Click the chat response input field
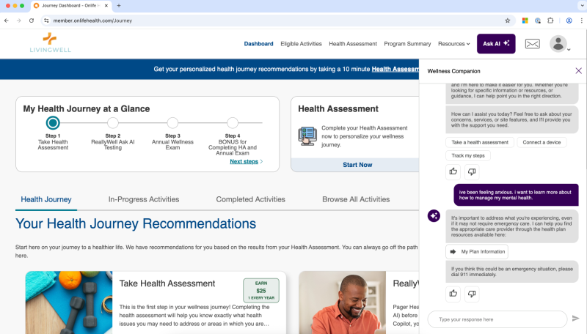Screen dimensions: 587x334 click(497, 319)
